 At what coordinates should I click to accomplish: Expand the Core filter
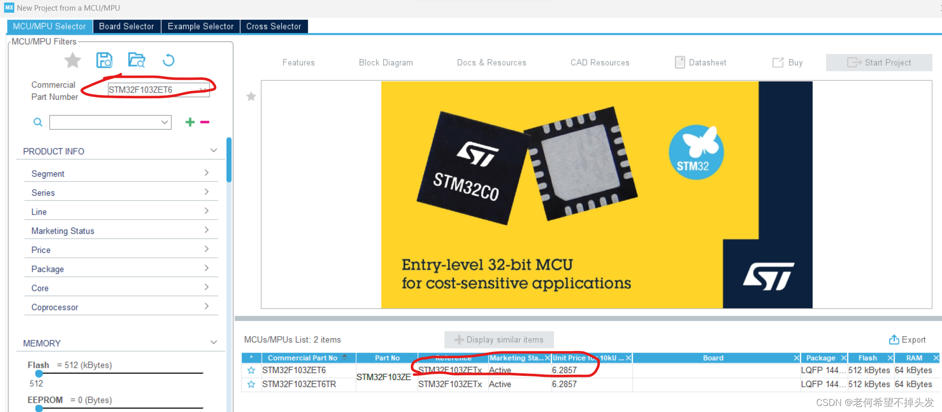click(206, 287)
